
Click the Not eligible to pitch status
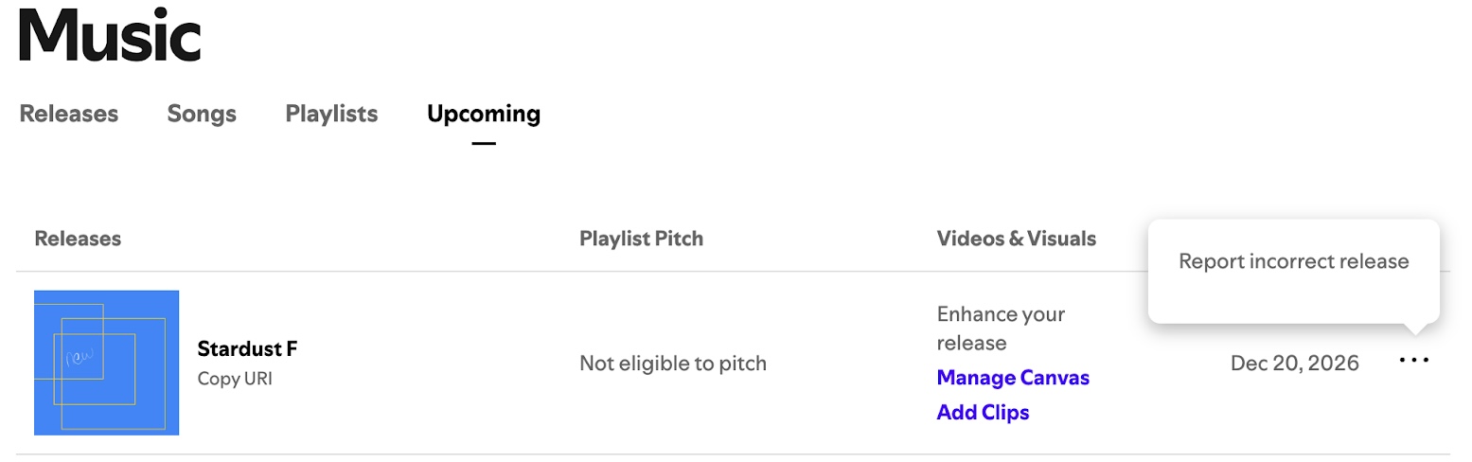click(673, 363)
